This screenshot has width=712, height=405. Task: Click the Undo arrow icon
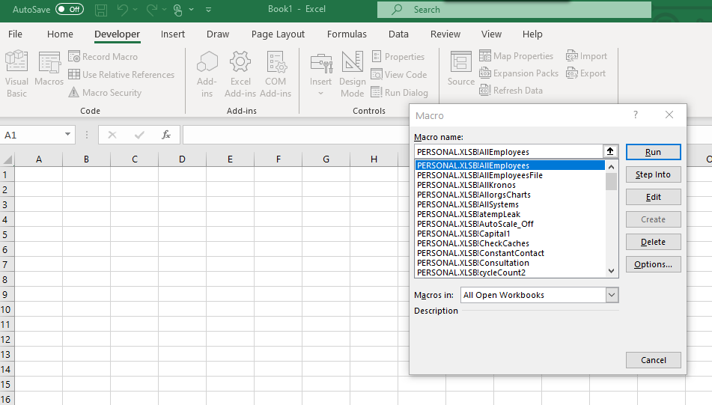click(x=122, y=10)
